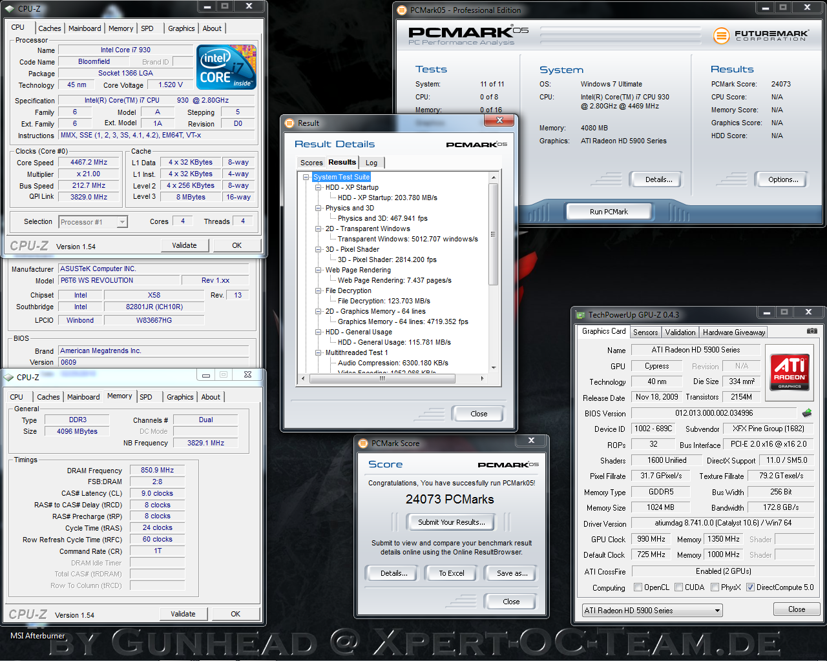Viewport: 827px width, 661px height.
Task: Select 'Audio Compression: 6300.180 KB/s' result row
Action: tap(393, 363)
